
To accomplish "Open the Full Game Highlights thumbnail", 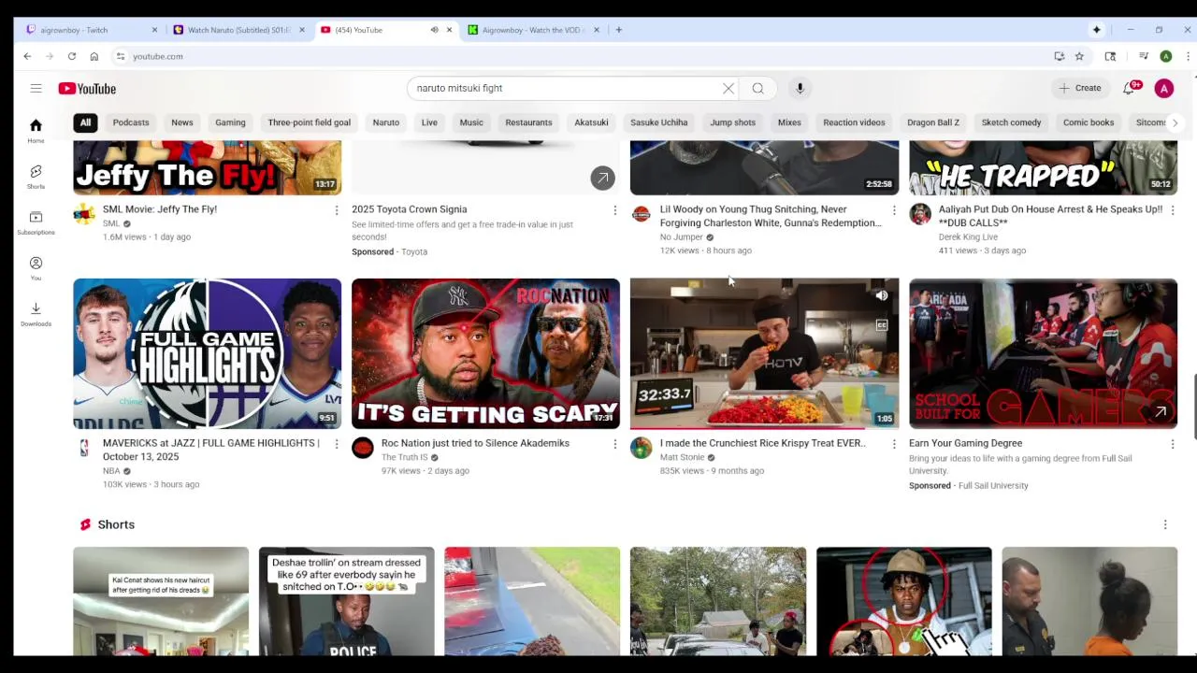I will [x=208, y=353].
